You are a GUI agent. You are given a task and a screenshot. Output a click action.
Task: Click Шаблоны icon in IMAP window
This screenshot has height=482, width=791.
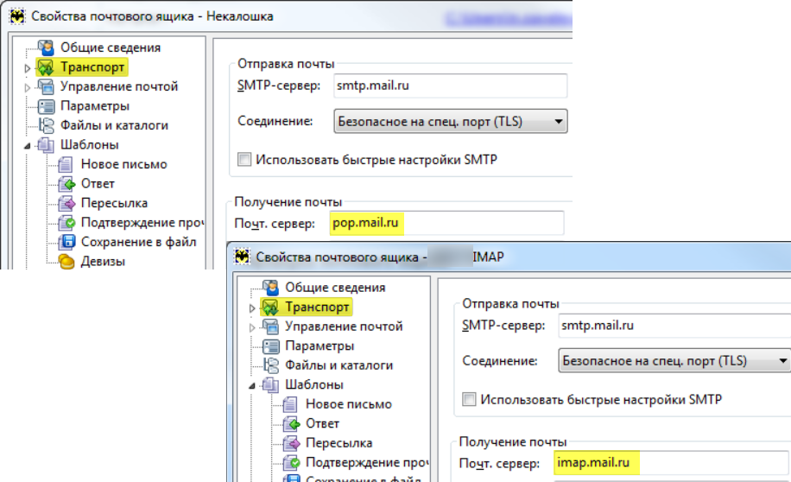tap(271, 385)
